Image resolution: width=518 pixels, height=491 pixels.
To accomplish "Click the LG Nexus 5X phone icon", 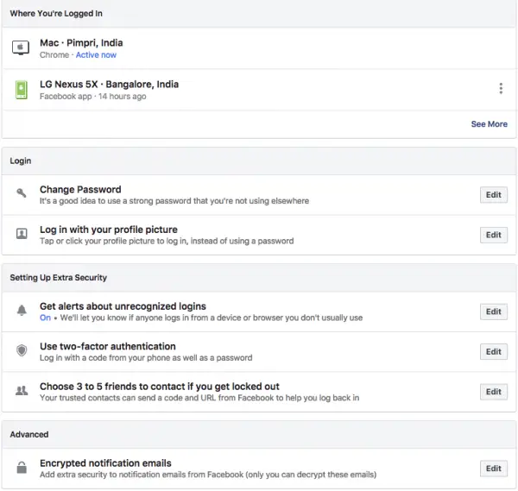I will [x=21, y=89].
